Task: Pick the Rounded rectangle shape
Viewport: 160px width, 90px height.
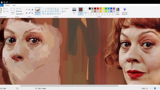Action: [x=53, y=9]
